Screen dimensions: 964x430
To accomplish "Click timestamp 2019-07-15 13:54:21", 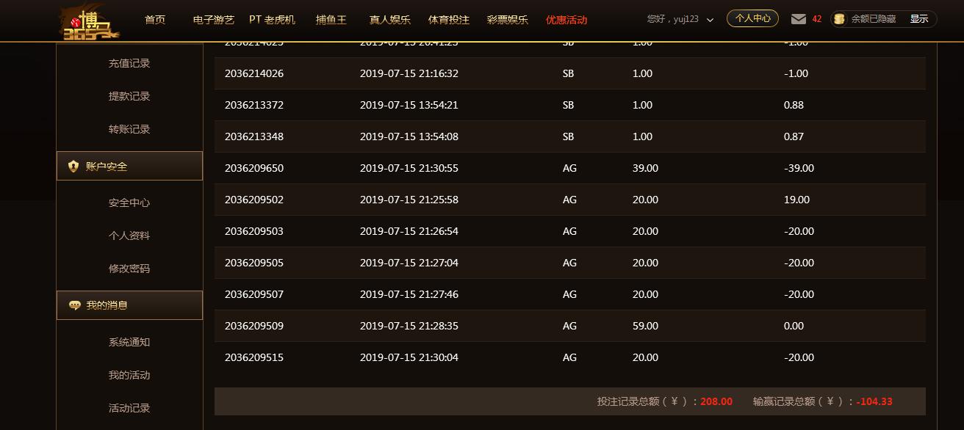I will point(409,105).
